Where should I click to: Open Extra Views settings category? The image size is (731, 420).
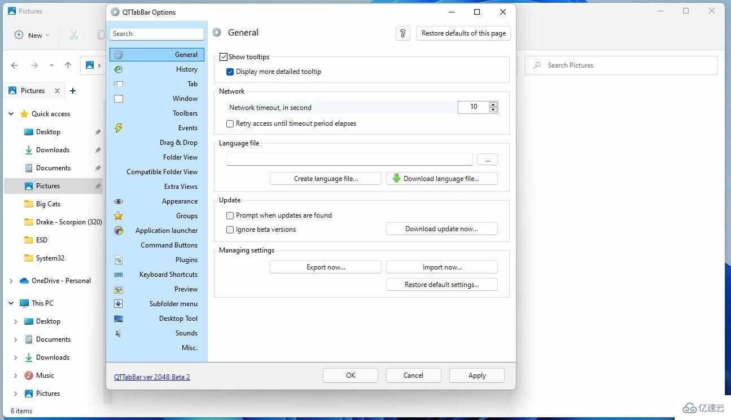click(x=157, y=187)
